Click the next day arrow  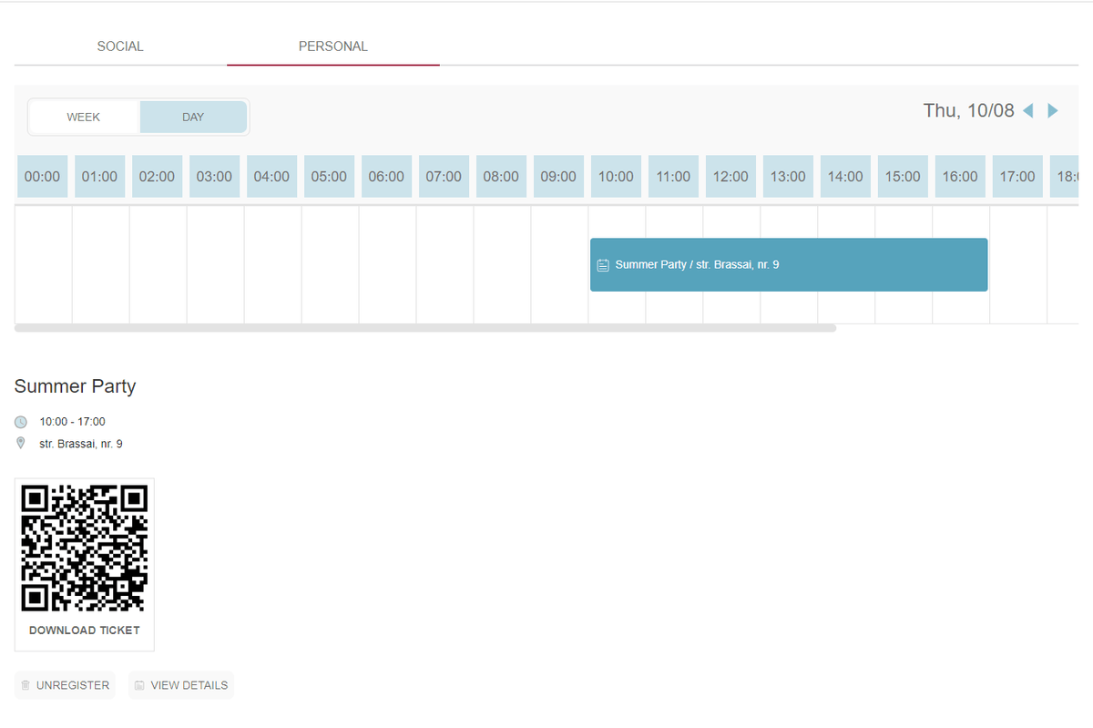coord(1053,111)
